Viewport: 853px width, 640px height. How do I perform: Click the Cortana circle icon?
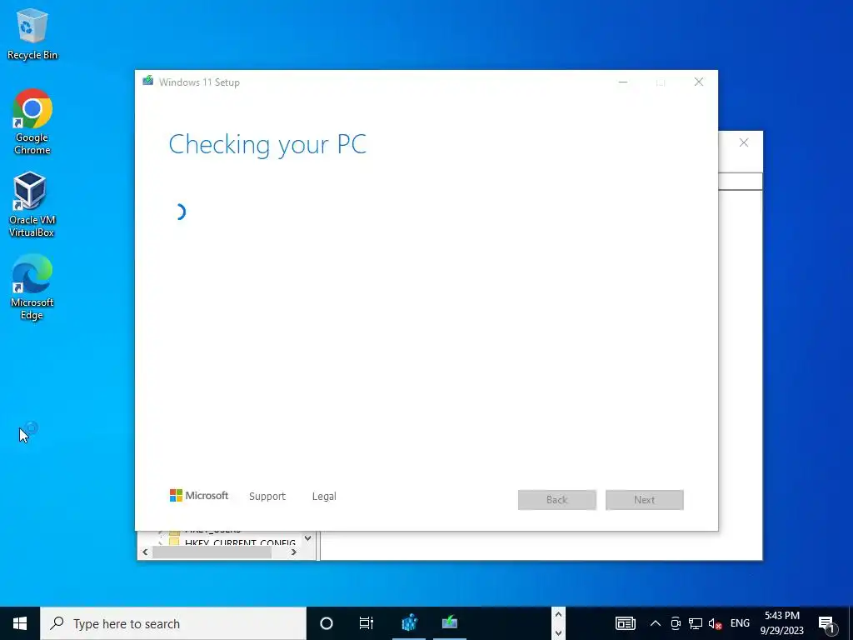pyautogui.click(x=327, y=623)
